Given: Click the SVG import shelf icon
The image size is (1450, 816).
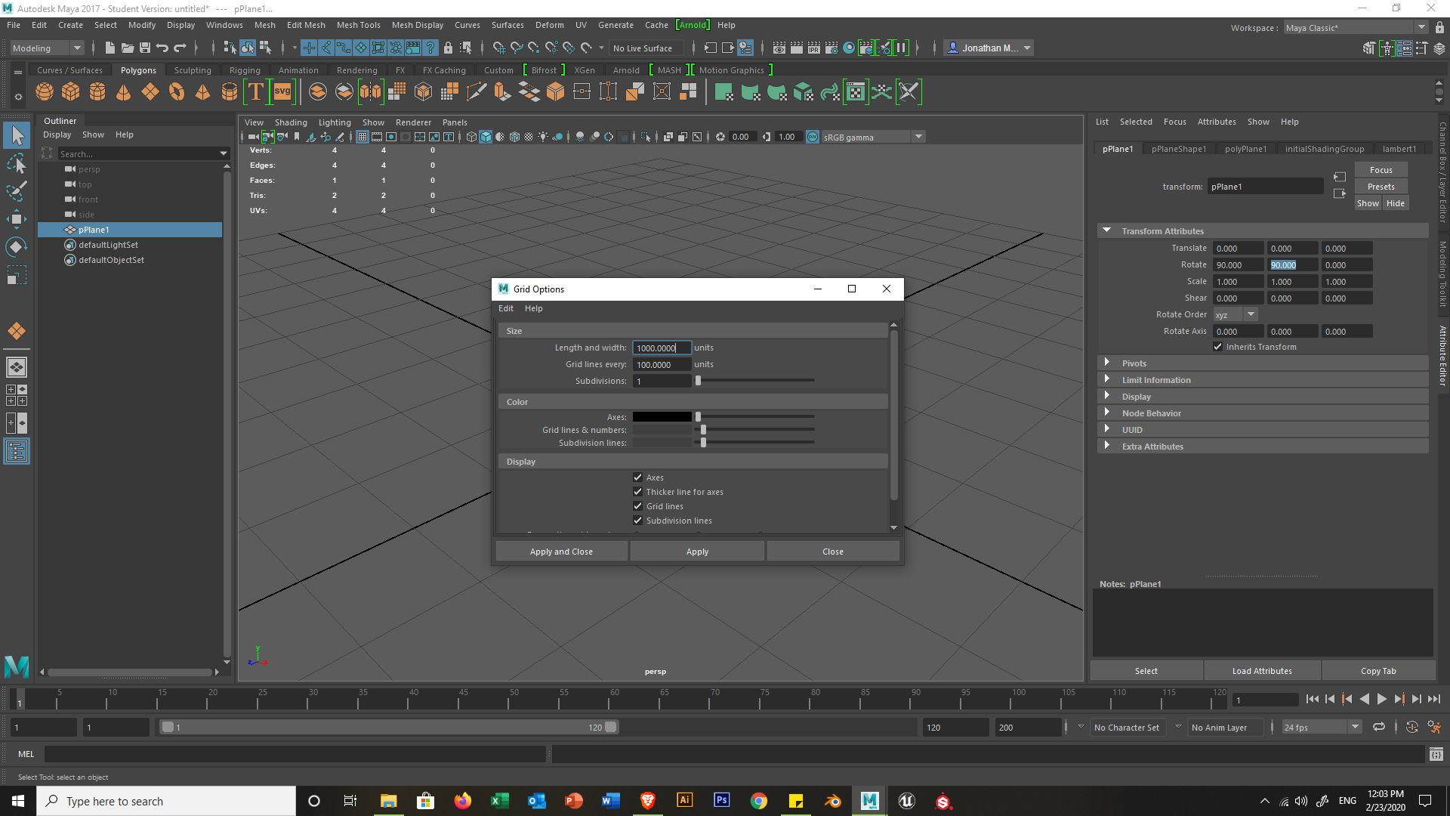Looking at the screenshot, I should point(282,92).
